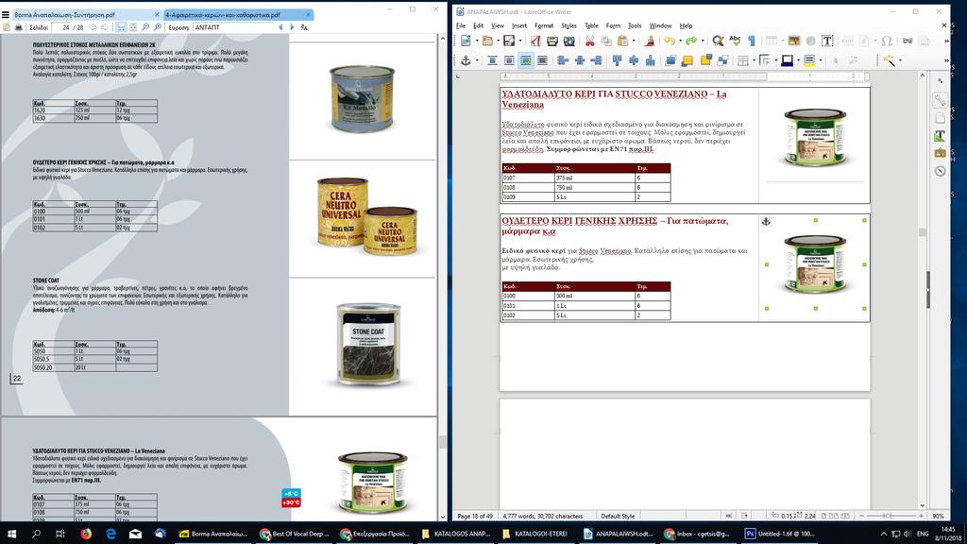Open the sidebar Properties wrench icon
The height and width of the screenshot is (544, 967).
tap(940, 100)
